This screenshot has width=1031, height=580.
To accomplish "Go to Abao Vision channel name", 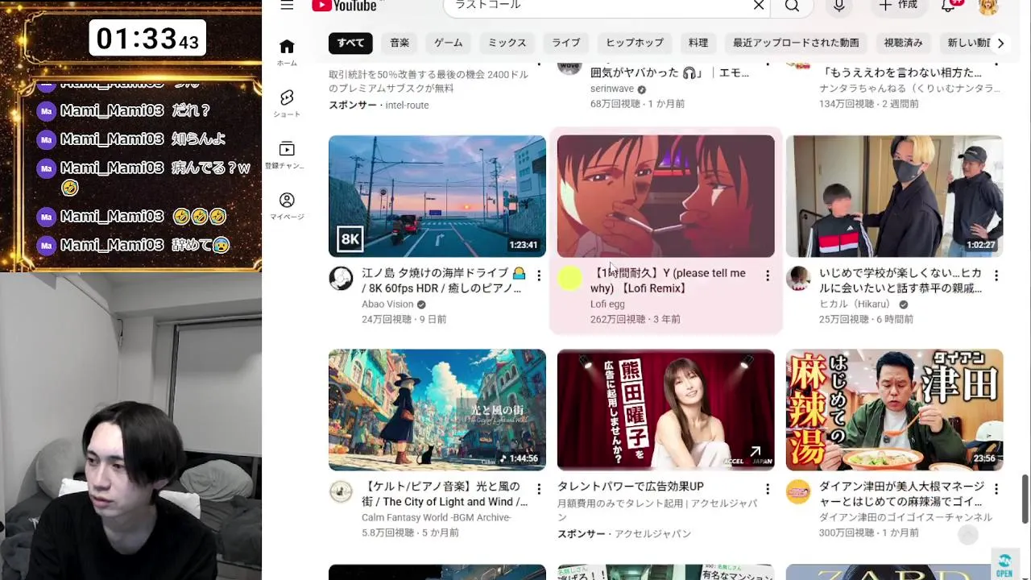I will tap(387, 304).
